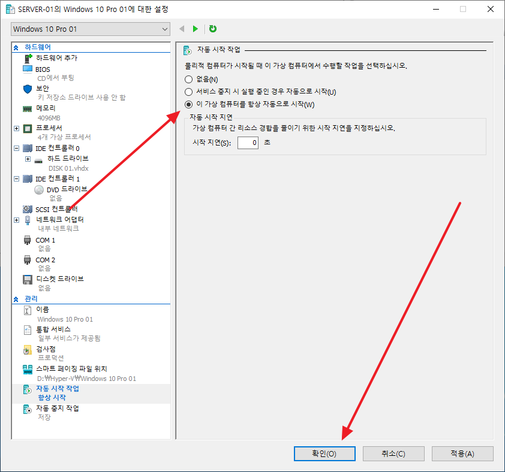
Task: Click the green start VM arrow
Action: [x=195, y=29]
